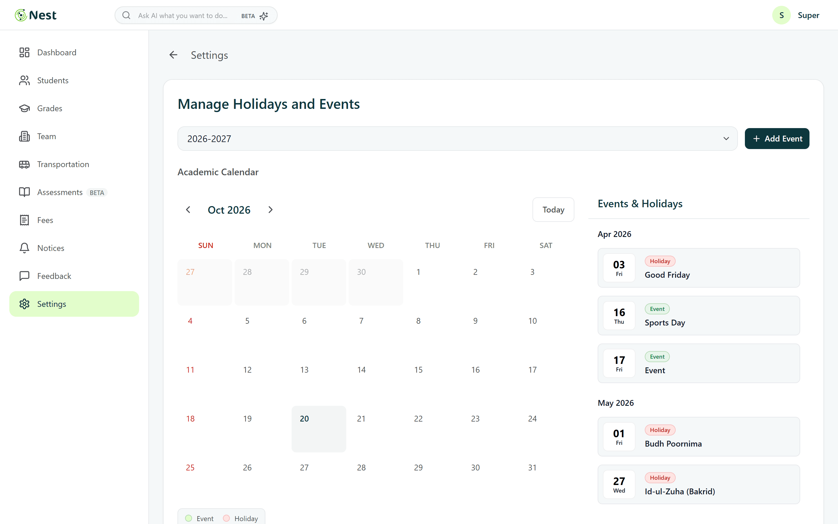Screen dimensions: 838x524
Task: Click the pink Holiday legend swatch
Action: pyautogui.click(x=226, y=518)
